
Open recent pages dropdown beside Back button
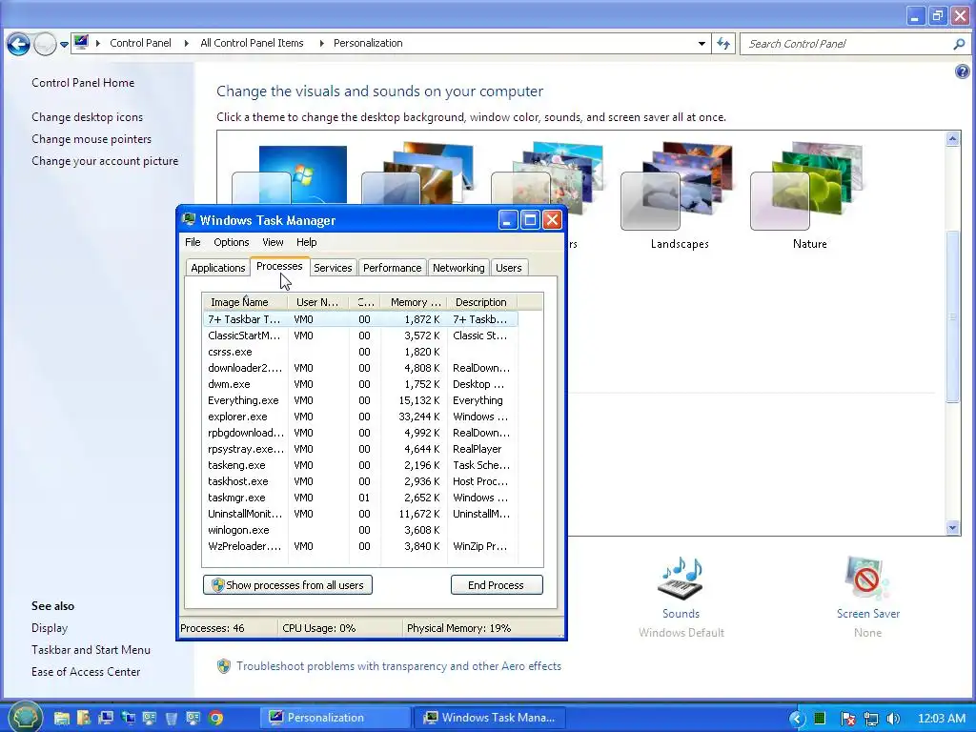click(64, 44)
